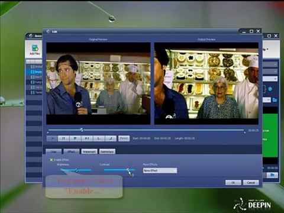This screenshot has width=284, height=213.
Task: Select the sixth file row in list
Action: (34, 92)
